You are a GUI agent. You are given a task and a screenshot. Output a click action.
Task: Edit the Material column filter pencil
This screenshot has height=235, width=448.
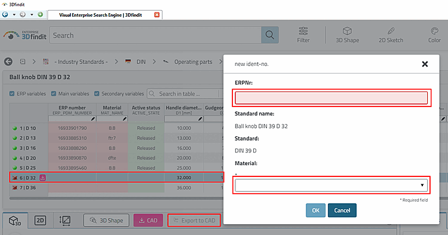coord(125,118)
